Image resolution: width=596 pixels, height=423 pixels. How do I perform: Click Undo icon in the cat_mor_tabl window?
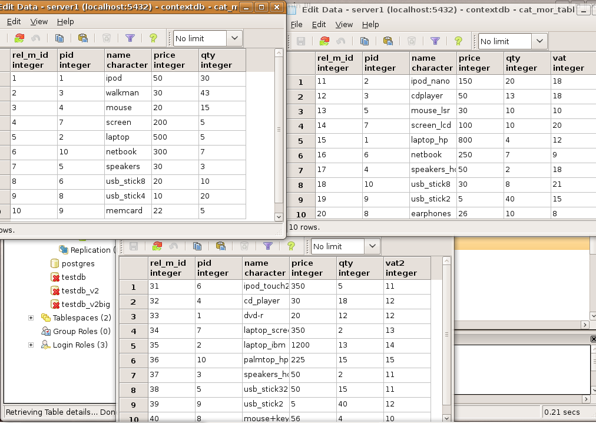pos(340,41)
